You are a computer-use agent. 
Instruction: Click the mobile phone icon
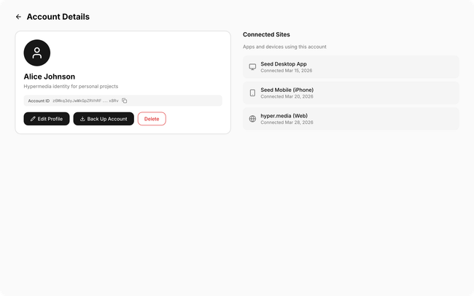252,93
